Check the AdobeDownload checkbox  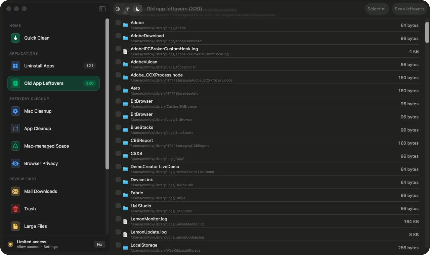click(x=118, y=36)
